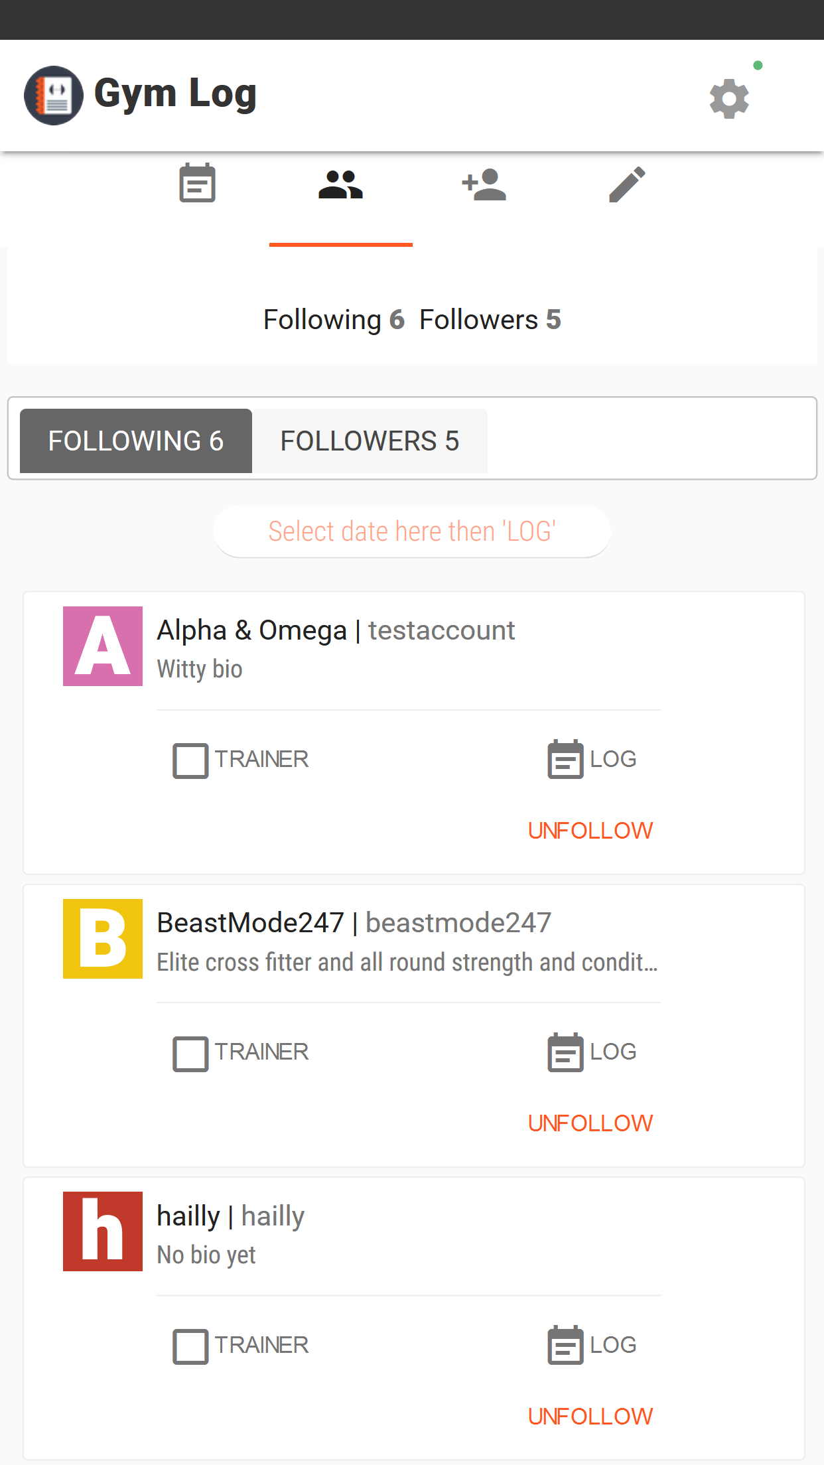The width and height of the screenshot is (824, 1465).
Task: Open the pencil edit tab
Action: point(627,184)
